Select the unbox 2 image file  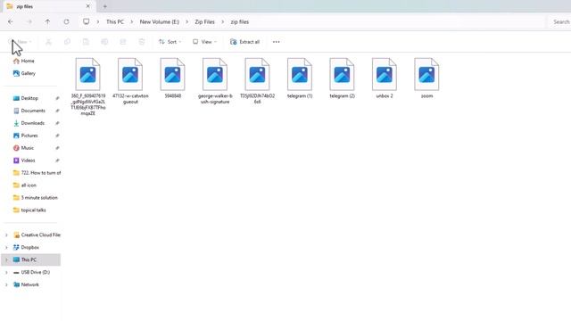385,78
